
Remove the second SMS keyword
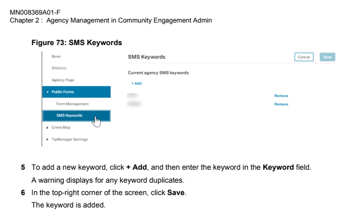click(281, 104)
